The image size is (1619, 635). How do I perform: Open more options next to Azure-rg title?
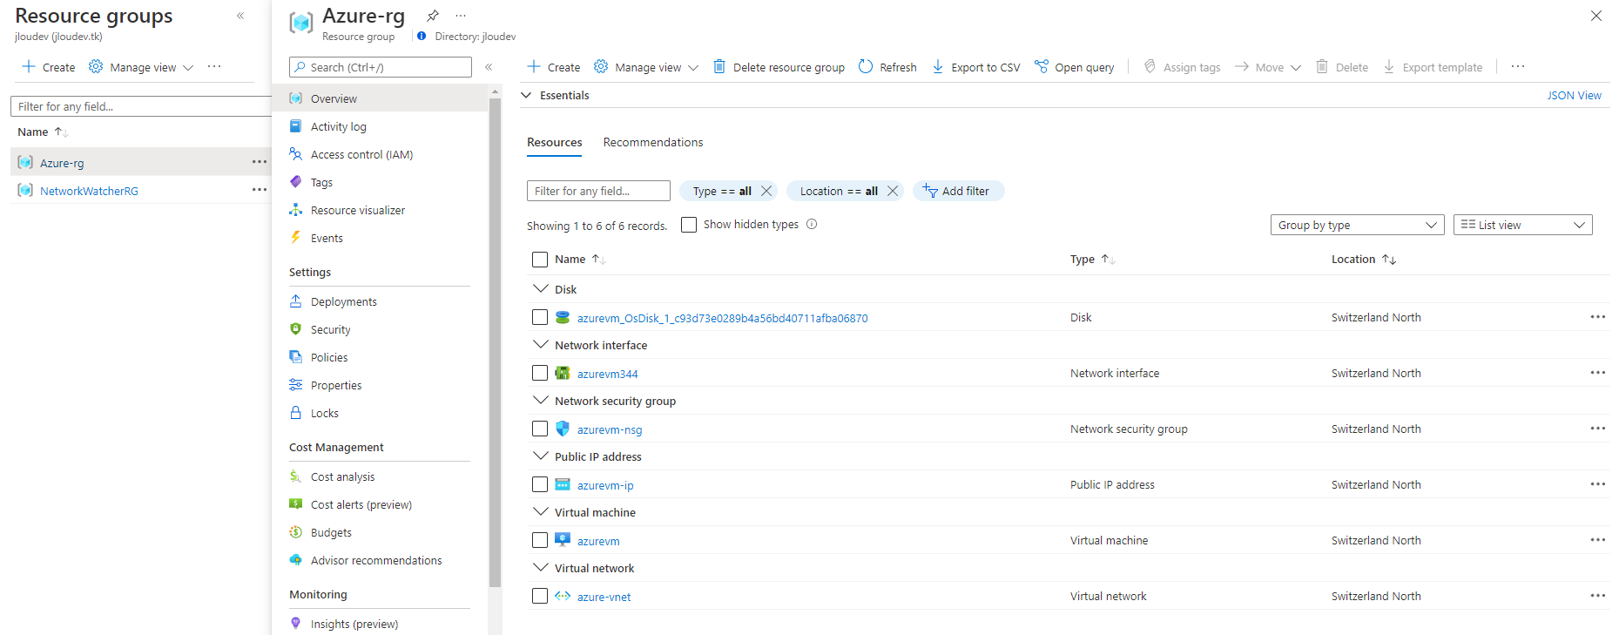click(461, 16)
